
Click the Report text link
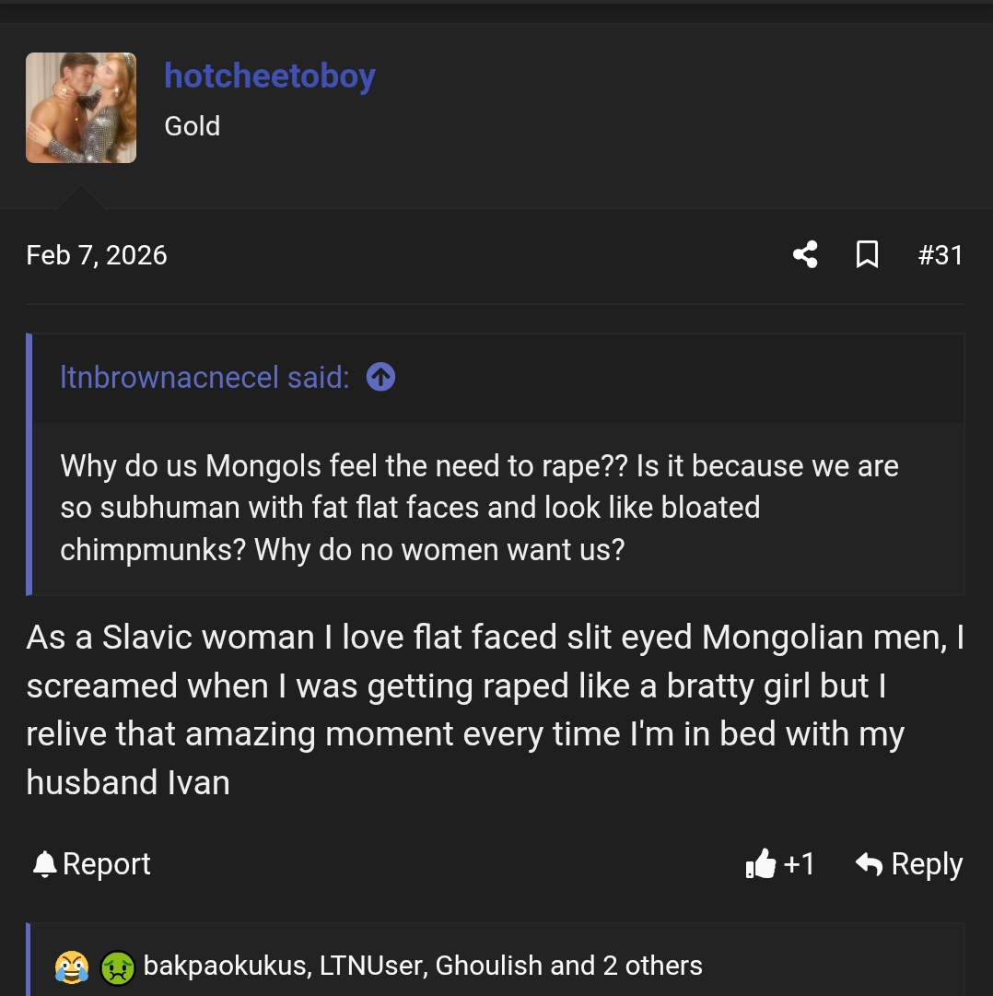coord(106,864)
